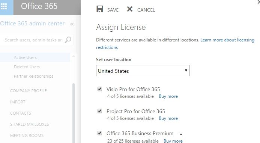
Task: Open the Office 365 app launcher grid
Action: pos(4,6)
